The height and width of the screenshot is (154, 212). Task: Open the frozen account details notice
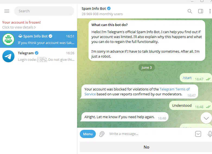click(x=21, y=25)
